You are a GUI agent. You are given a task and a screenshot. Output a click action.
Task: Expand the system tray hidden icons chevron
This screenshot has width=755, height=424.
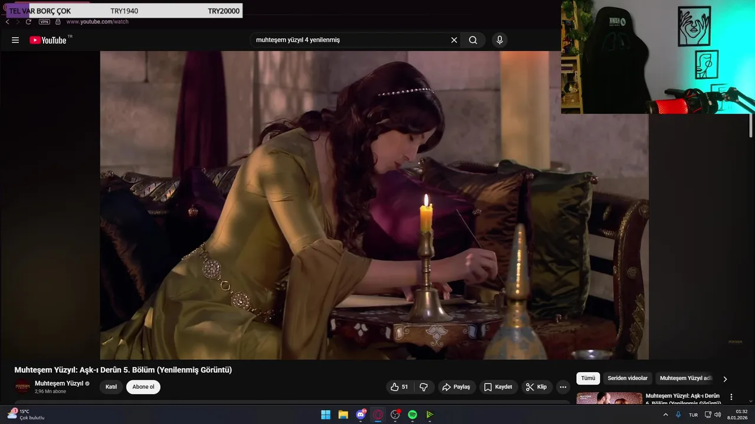click(x=666, y=415)
